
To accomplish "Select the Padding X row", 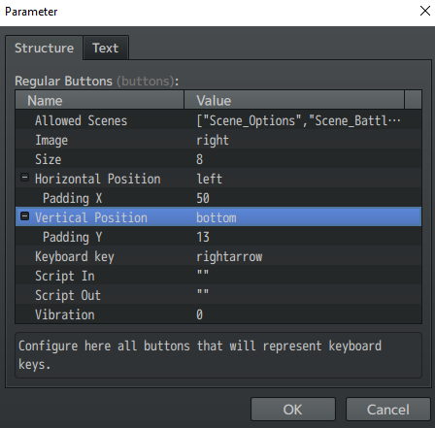I will coord(218,198).
